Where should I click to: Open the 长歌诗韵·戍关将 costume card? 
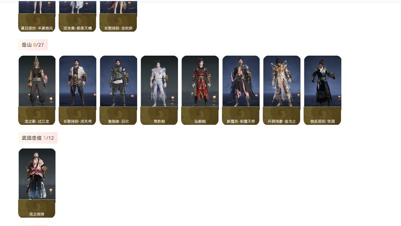coord(78,90)
